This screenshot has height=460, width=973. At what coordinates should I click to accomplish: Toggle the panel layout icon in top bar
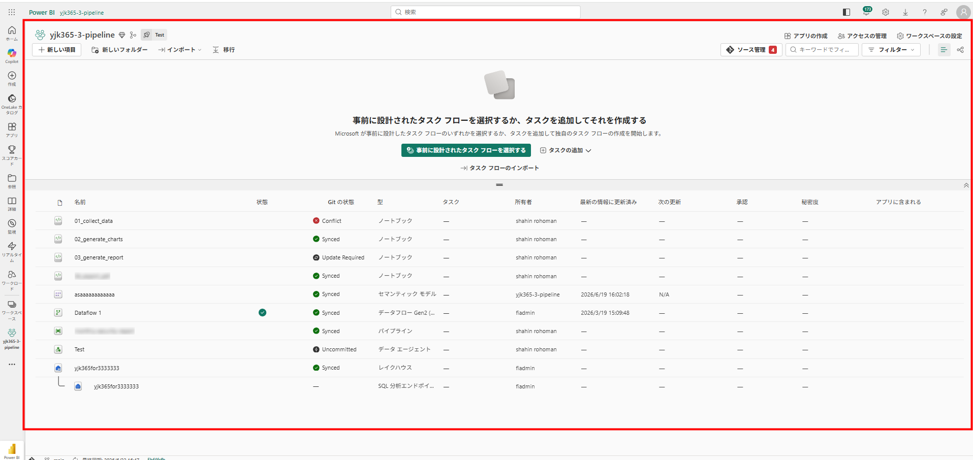[x=846, y=12]
